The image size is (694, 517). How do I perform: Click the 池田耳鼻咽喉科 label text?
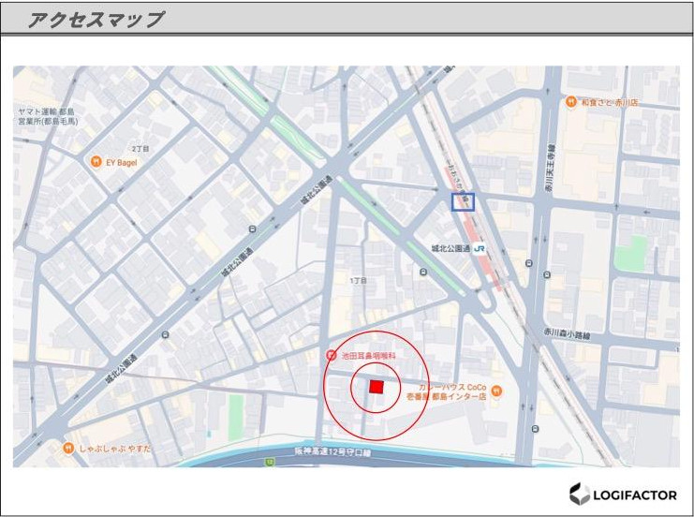369,356
